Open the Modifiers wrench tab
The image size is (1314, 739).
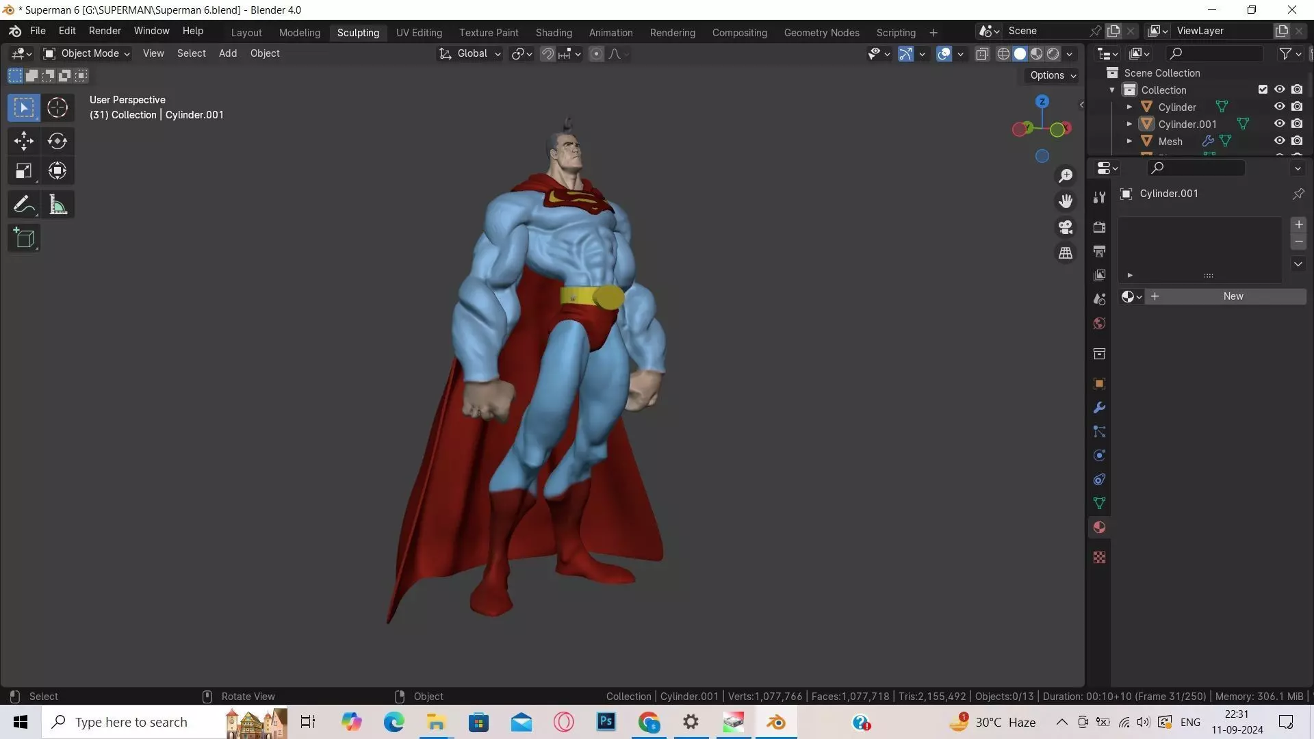(x=1099, y=407)
